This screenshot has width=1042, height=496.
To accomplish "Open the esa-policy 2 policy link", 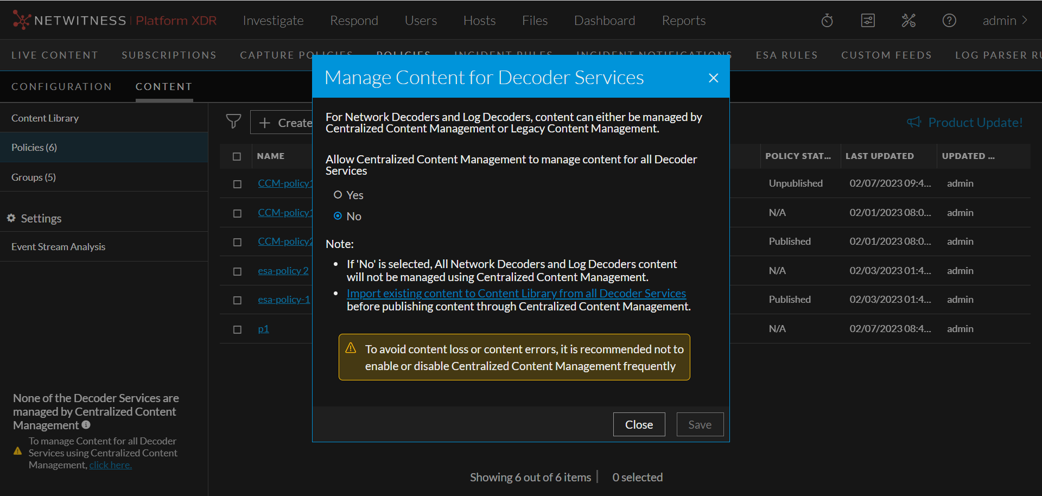I will click(x=283, y=270).
